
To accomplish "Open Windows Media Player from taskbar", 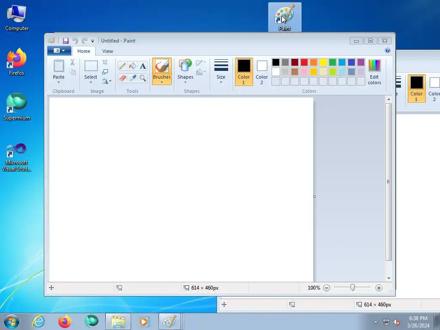I will [x=144, y=321].
